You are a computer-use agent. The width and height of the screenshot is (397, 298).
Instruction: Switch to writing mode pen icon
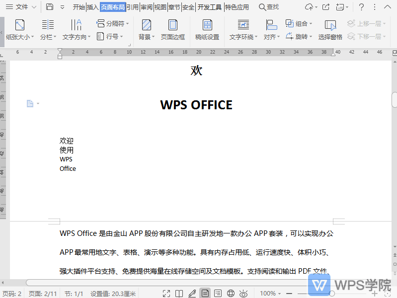[192, 294]
